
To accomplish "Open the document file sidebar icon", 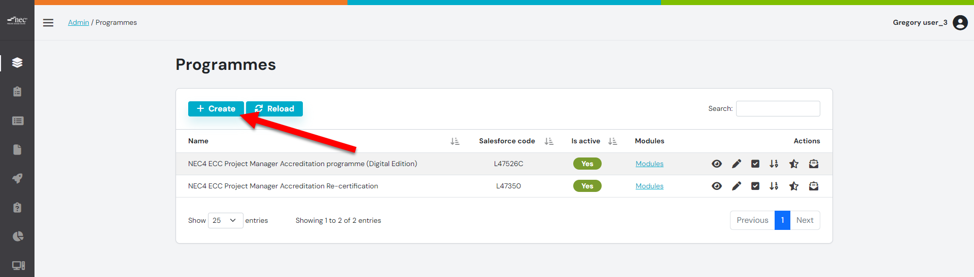I will click(x=17, y=149).
